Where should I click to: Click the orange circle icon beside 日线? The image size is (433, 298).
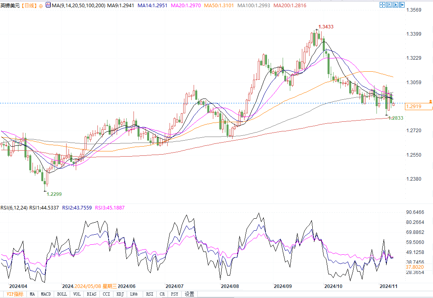pos(41,6)
